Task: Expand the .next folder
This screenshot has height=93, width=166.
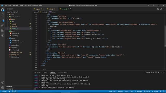Action: point(8,14)
